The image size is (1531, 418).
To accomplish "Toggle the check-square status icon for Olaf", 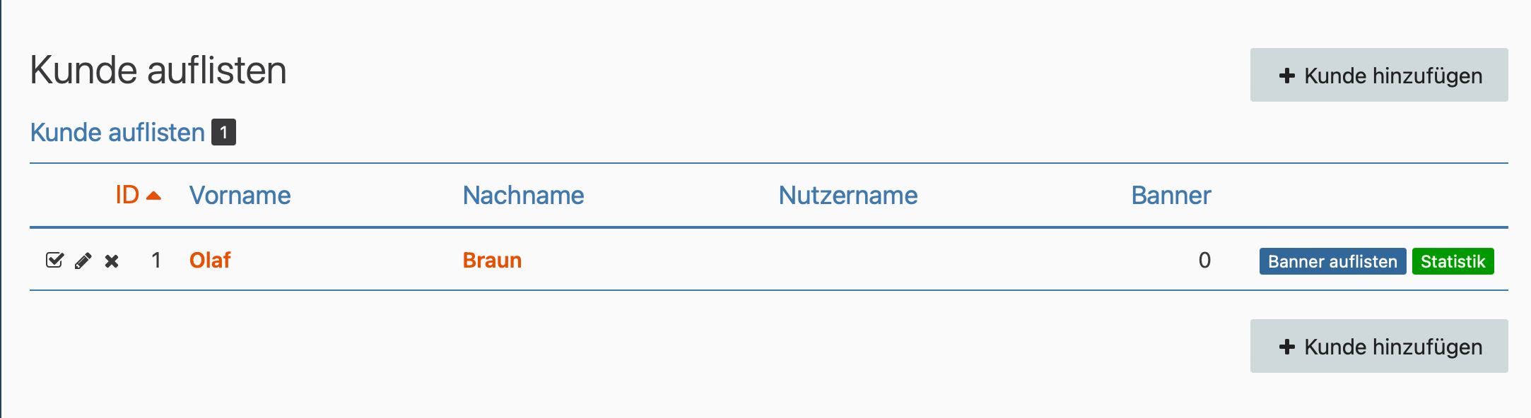I will (54, 261).
